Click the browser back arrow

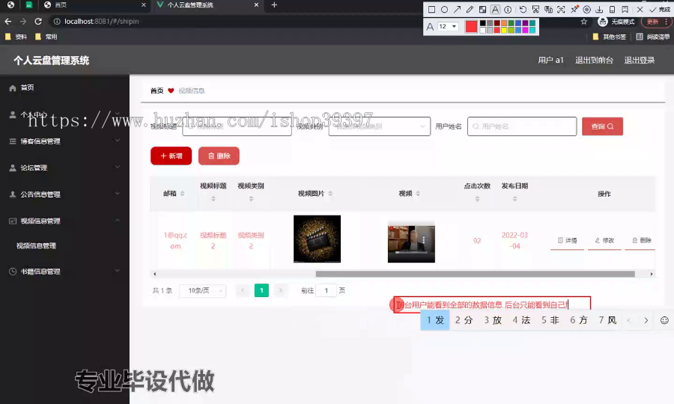click(x=8, y=21)
